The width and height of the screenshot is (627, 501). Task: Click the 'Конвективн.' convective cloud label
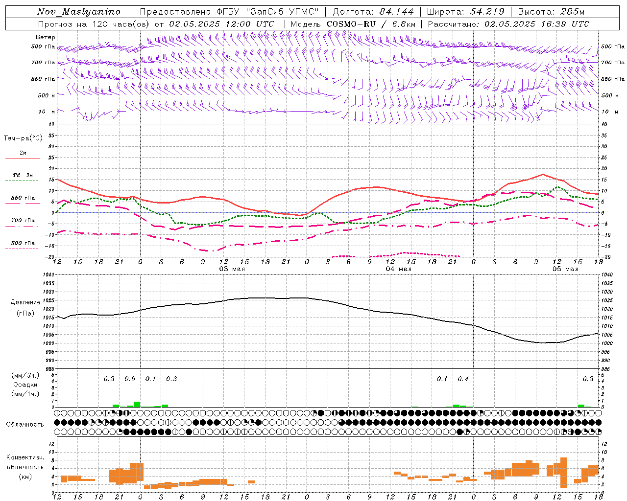[25, 457]
